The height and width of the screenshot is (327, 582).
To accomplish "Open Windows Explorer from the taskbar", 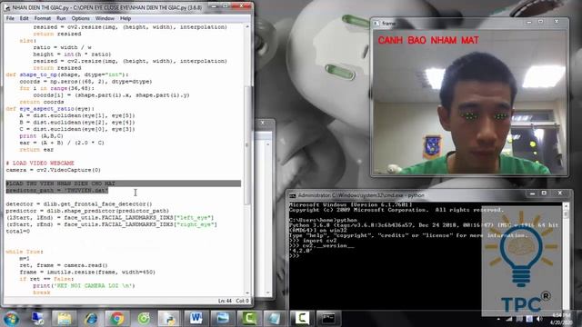I will [64, 319].
